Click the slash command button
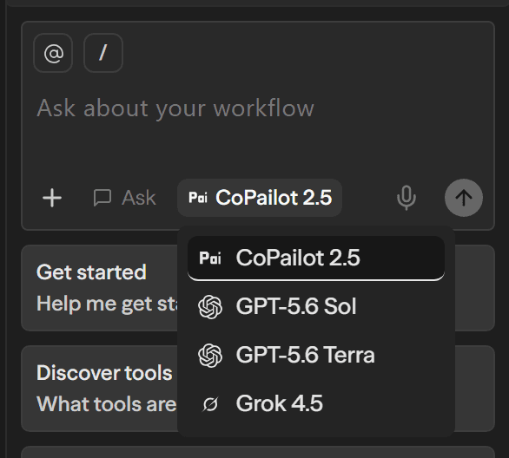The image size is (509, 458). [x=103, y=53]
